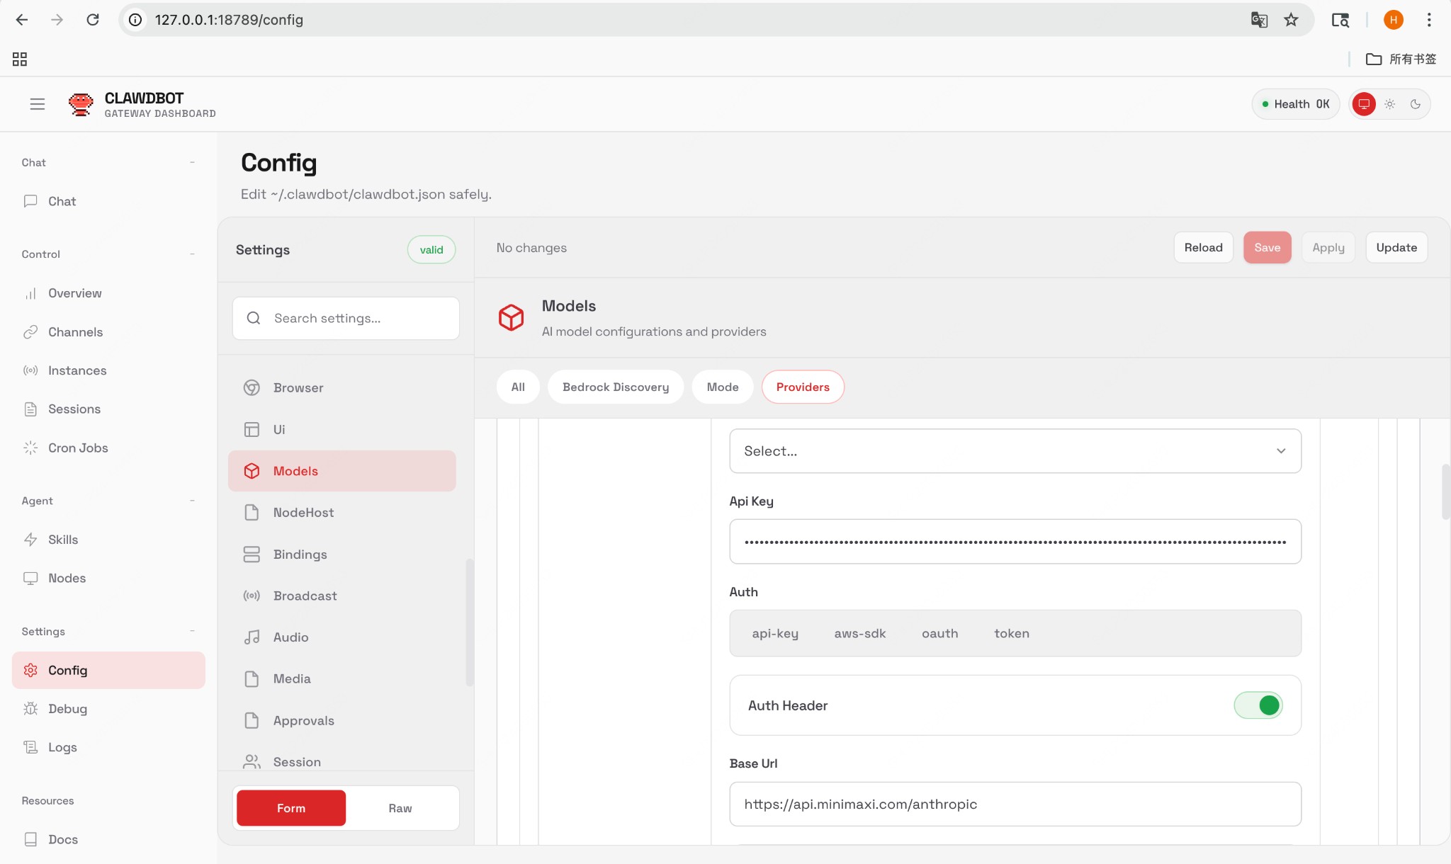Select the Bedrock Discovery filter tab
The image size is (1451, 864).
point(615,387)
